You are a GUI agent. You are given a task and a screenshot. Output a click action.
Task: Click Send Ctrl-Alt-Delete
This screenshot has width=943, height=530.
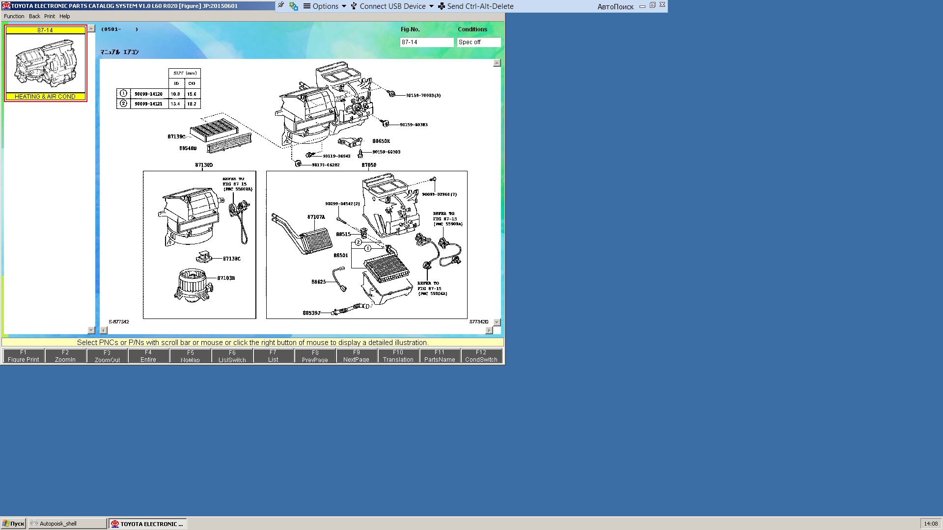pos(475,6)
